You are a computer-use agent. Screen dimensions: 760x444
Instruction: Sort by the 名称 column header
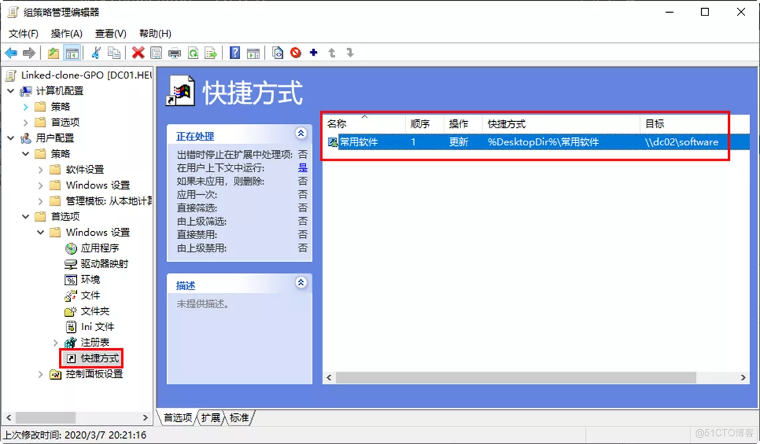pos(364,124)
